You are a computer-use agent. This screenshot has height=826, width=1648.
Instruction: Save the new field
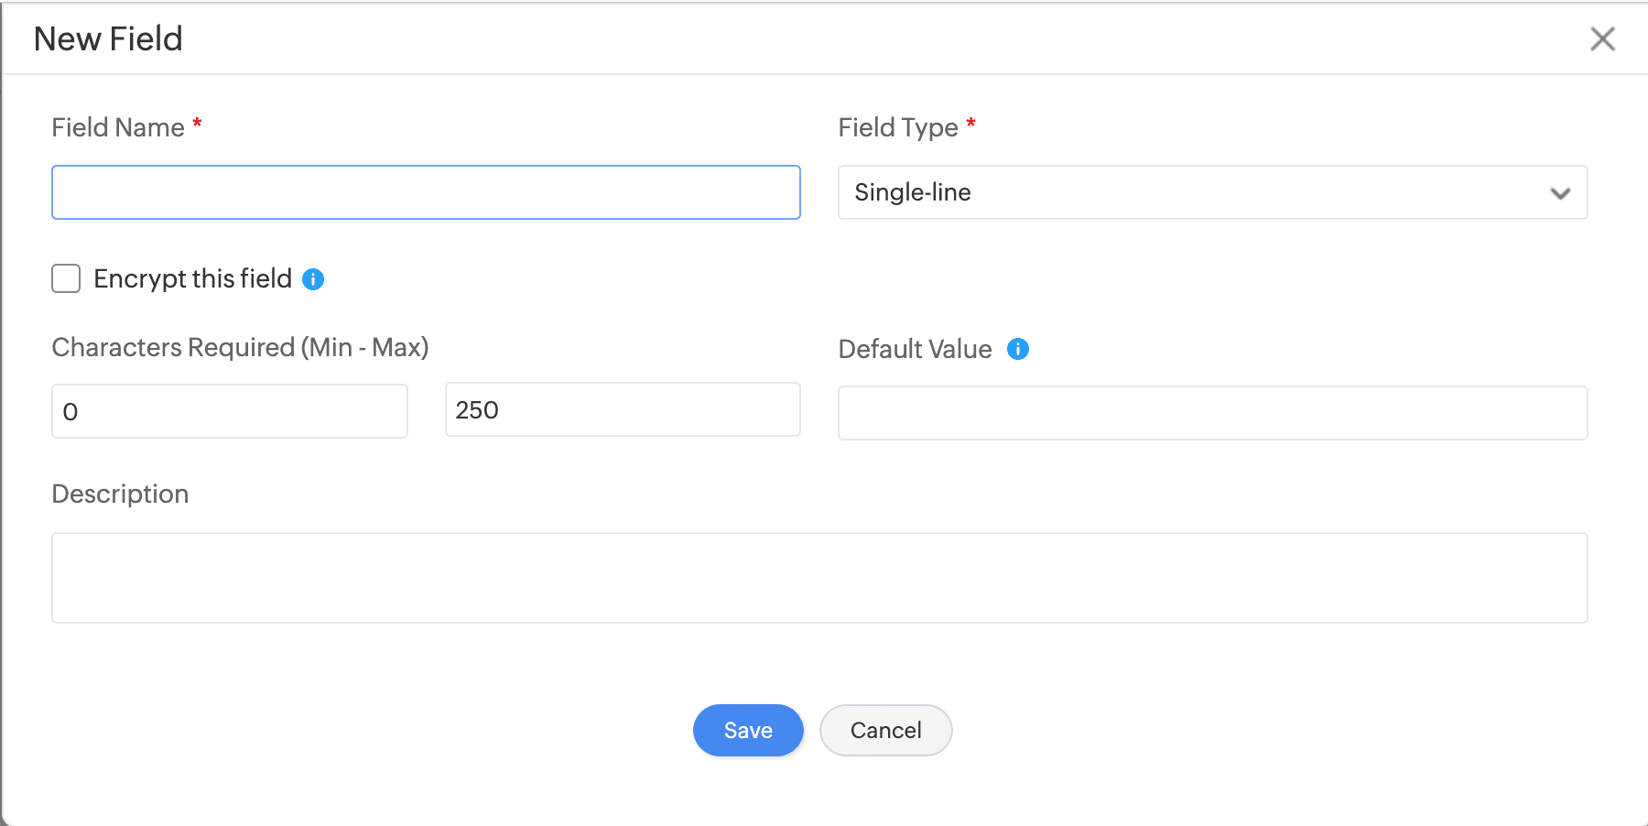[x=748, y=730]
